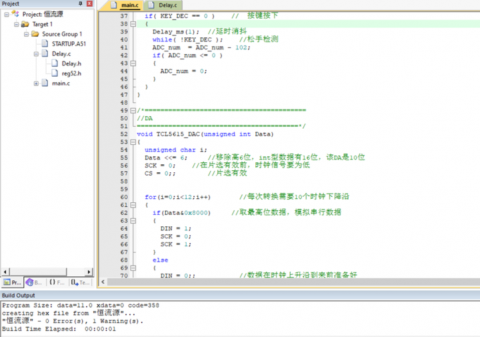Select reg52.h header in project tree
Image resolution: width=480 pixels, height=337 pixels.
click(71, 73)
